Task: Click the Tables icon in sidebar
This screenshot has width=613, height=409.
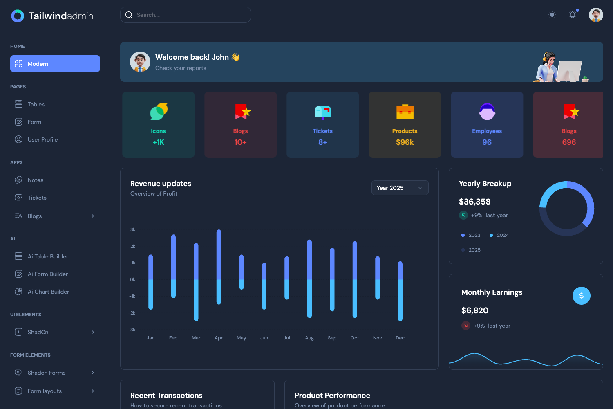Action: [18, 104]
